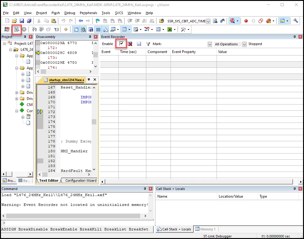This screenshot has height=239, width=304.
Task: Click the Event Recorder filter funnel
Action: 148,44
